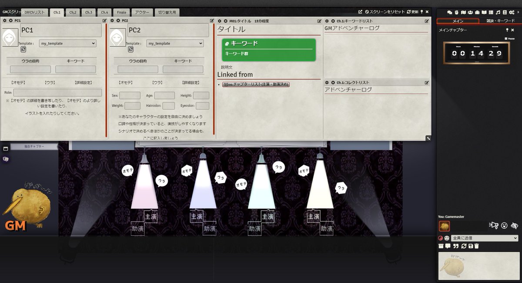Open the Scenes map icon

tap(463, 12)
